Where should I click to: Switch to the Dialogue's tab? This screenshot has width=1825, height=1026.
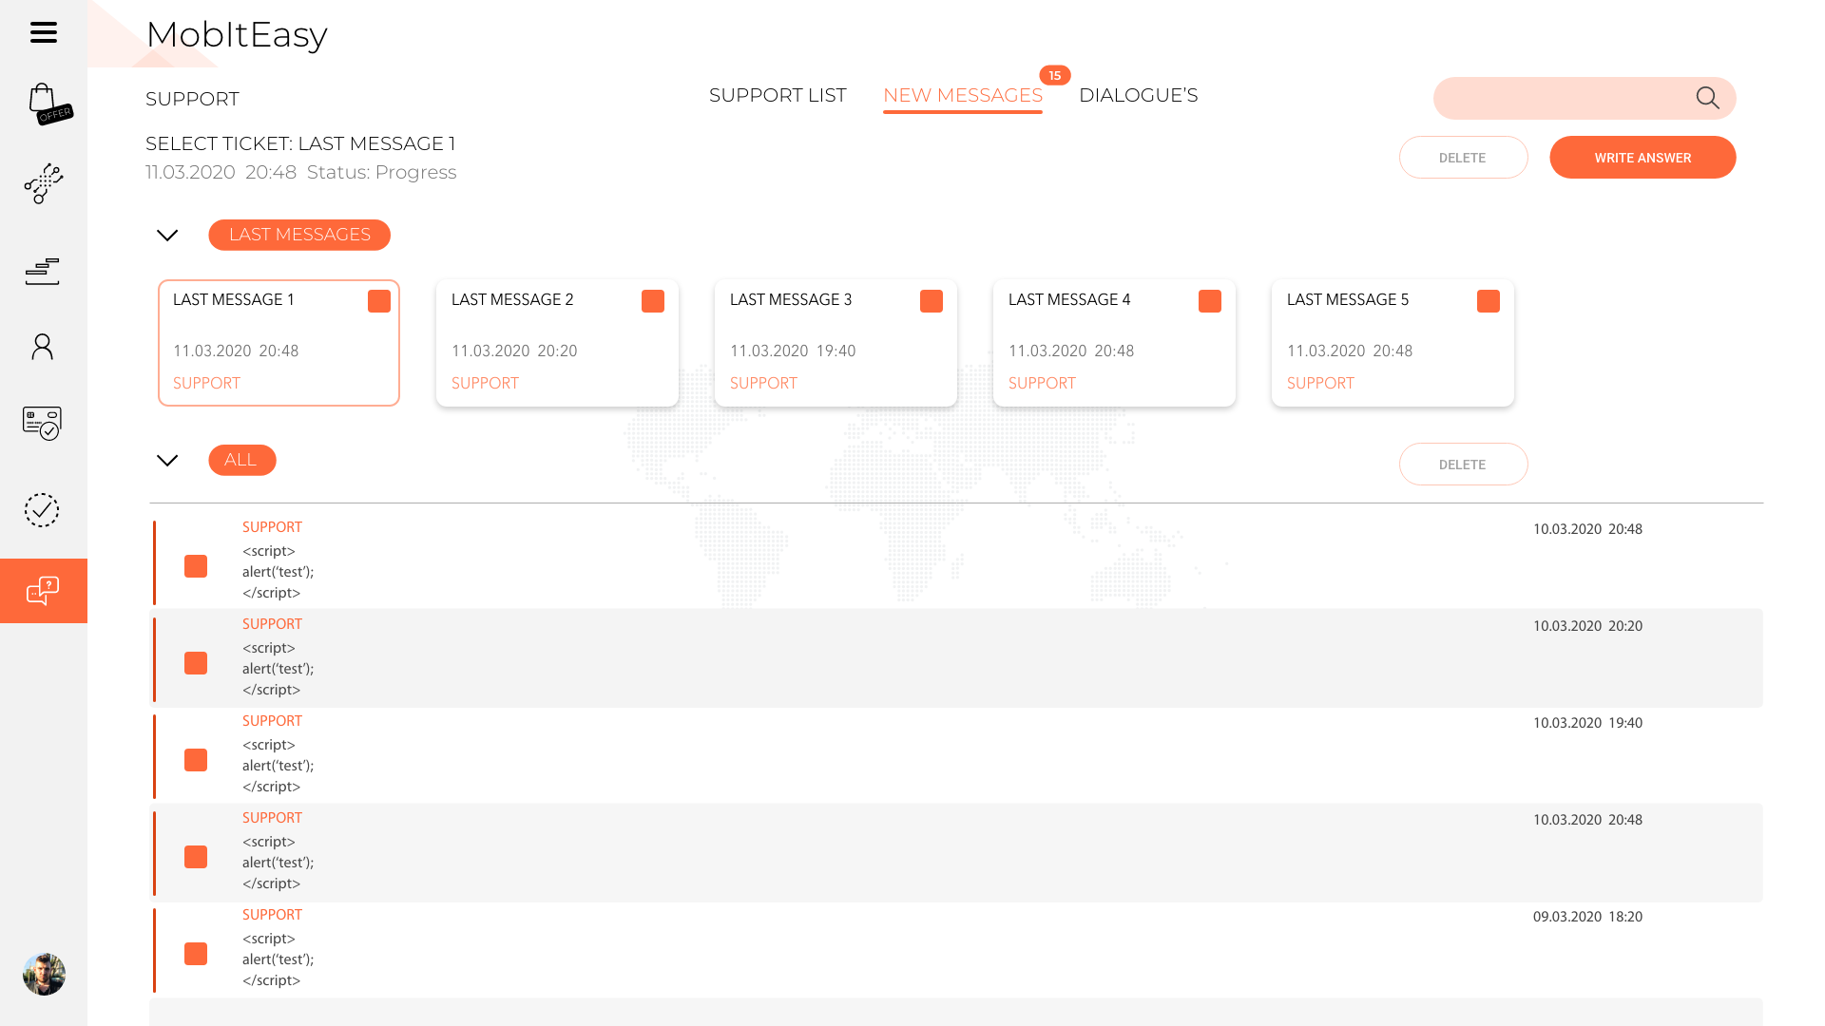coord(1138,95)
